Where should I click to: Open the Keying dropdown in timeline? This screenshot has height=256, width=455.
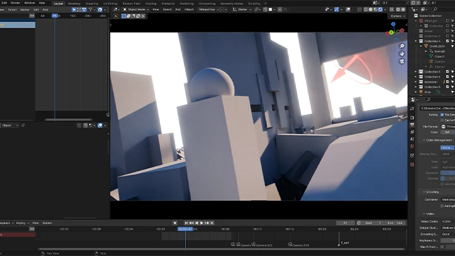tap(22, 223)
